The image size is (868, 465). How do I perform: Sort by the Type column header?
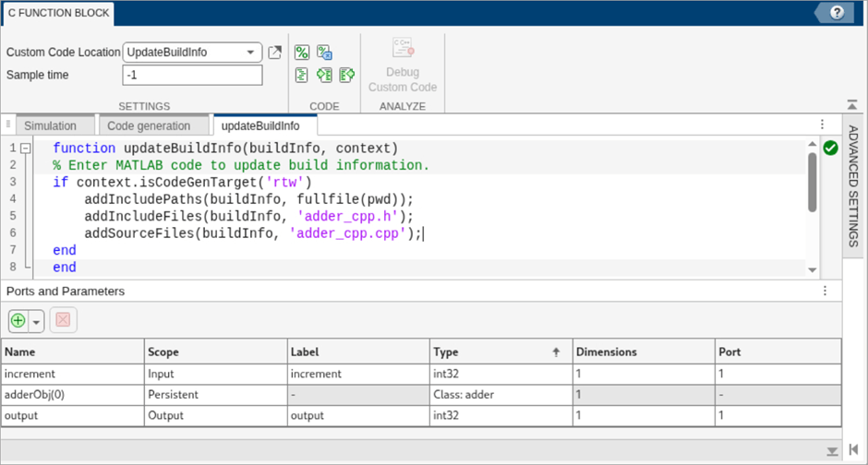(501, 352)
